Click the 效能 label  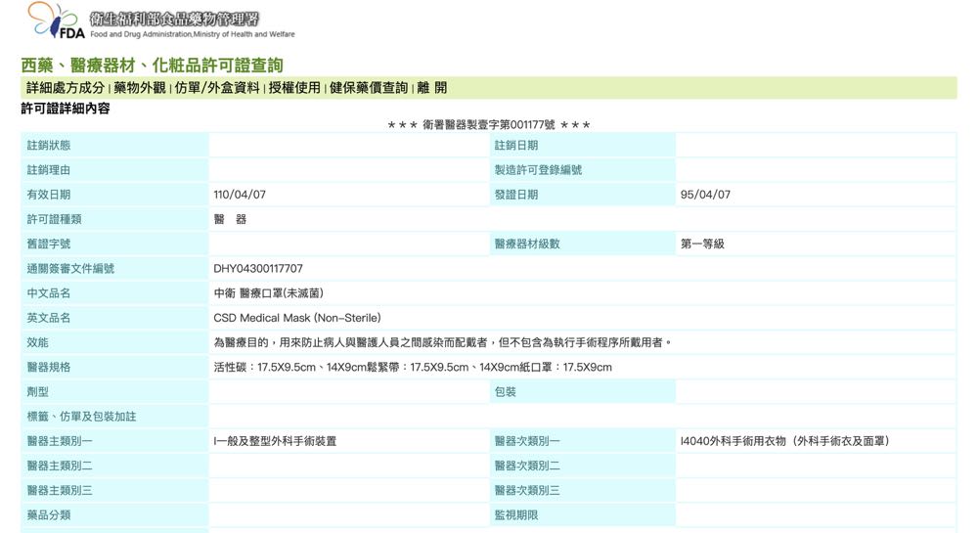click(37, 342)
